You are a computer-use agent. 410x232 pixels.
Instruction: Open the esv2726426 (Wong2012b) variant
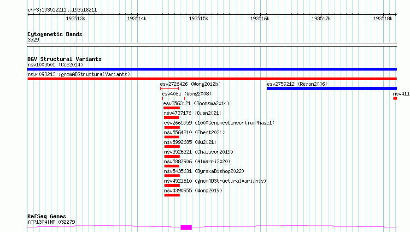(x=190, y=84)
